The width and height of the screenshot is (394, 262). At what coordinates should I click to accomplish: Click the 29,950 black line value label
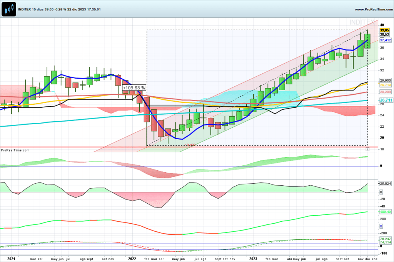385,81
